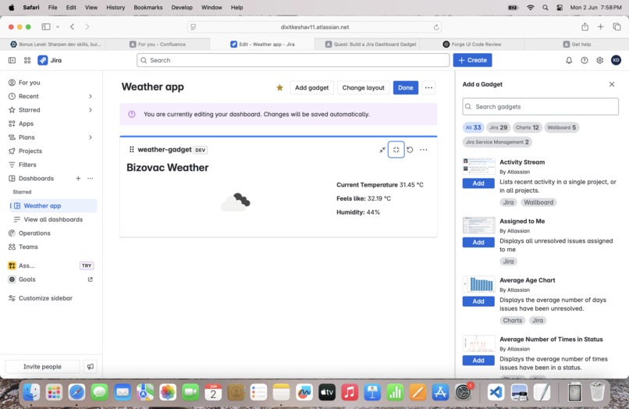The image size is (629, 409).
Task: Close the Add a Gadget panel
Action: pyautogui.click(x=612, y=84)
